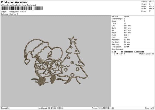
Task: Click the 'Left:' 61.1 mm value
Action: [x=127, y=26]
